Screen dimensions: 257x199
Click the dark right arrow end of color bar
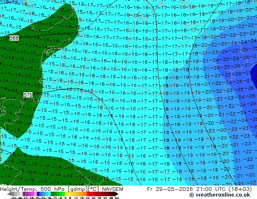(x=116, y=194)
